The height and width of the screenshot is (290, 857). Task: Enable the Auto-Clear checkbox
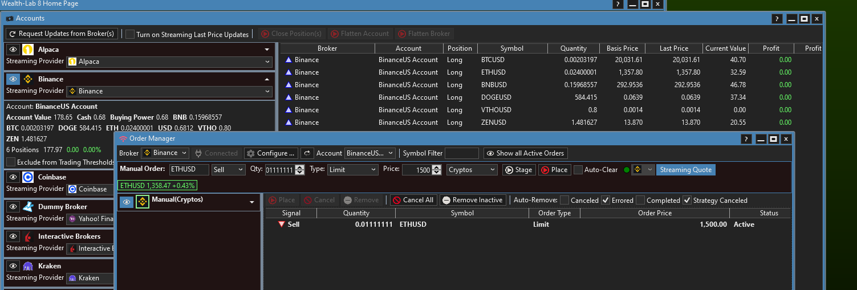(578, 170)
